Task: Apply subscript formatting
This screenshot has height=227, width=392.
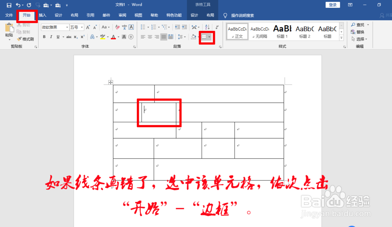Action: 76,36
